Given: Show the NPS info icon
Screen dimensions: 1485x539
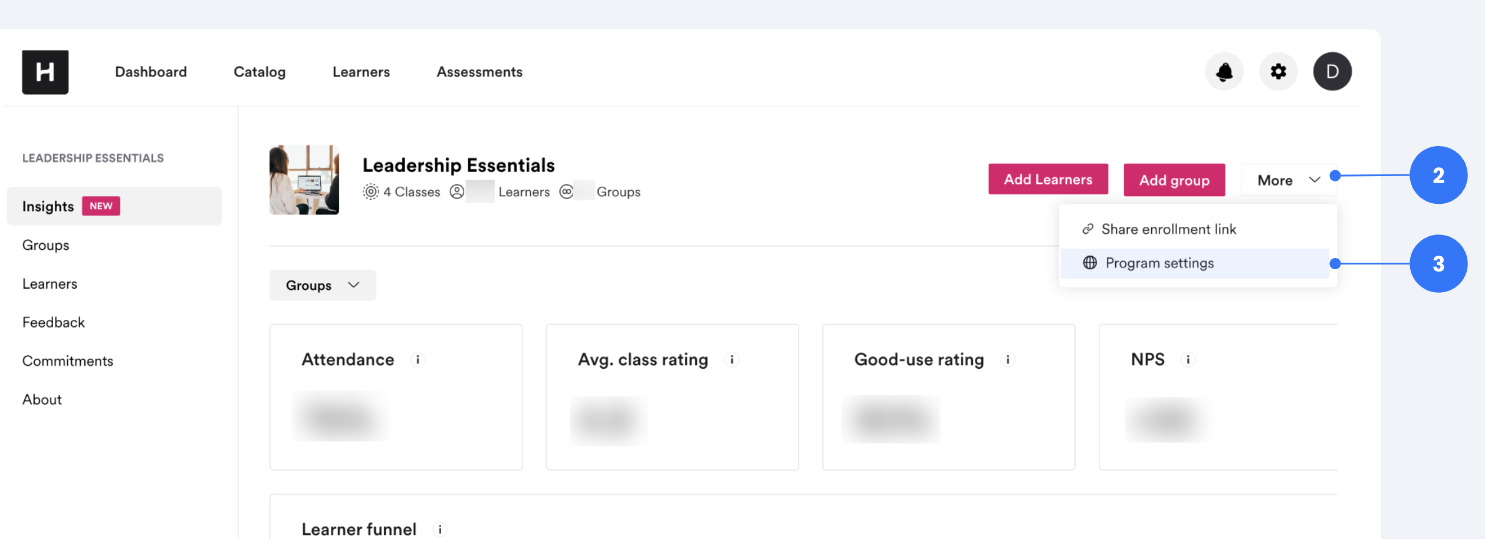Looking at the screenshot, I should pos(1188,359).
